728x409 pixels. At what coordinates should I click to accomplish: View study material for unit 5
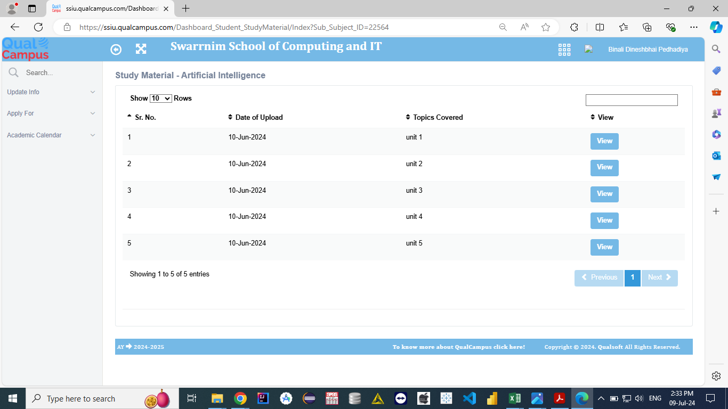[604, 247]
